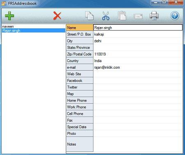Click the Photo row header
Viewport: 185px width, 155px height.
[80, 134]
